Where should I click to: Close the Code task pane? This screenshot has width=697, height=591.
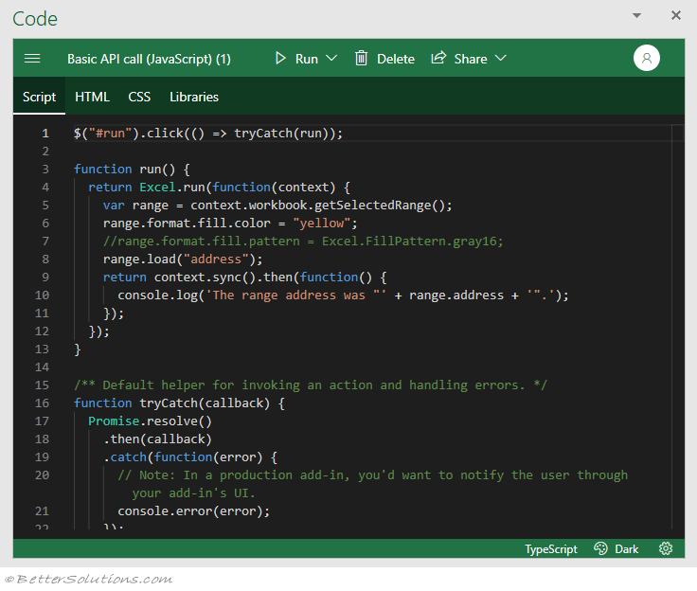point(676,16)
